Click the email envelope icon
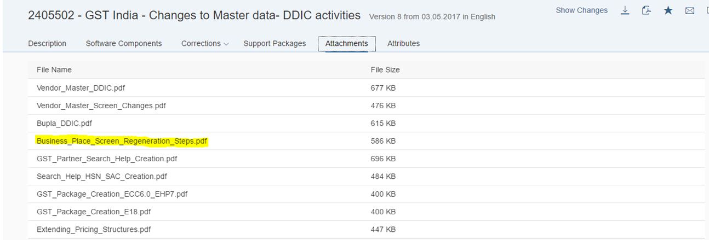Viewport: 709px width, 240px height. (690, 10)
